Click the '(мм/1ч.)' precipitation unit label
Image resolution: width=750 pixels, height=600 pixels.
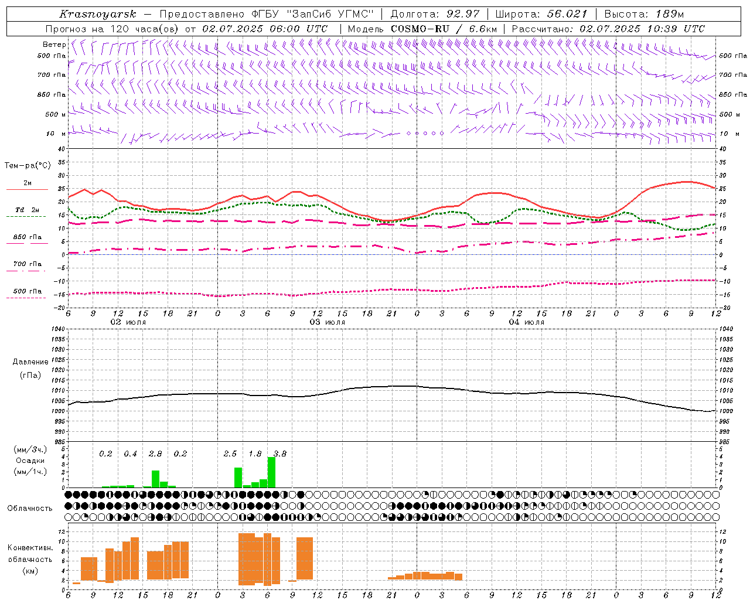coord(30,472)
